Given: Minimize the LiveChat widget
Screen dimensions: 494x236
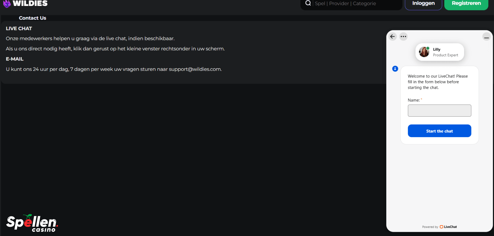Looking at the screenshot, I should click(x=486, y=37).
